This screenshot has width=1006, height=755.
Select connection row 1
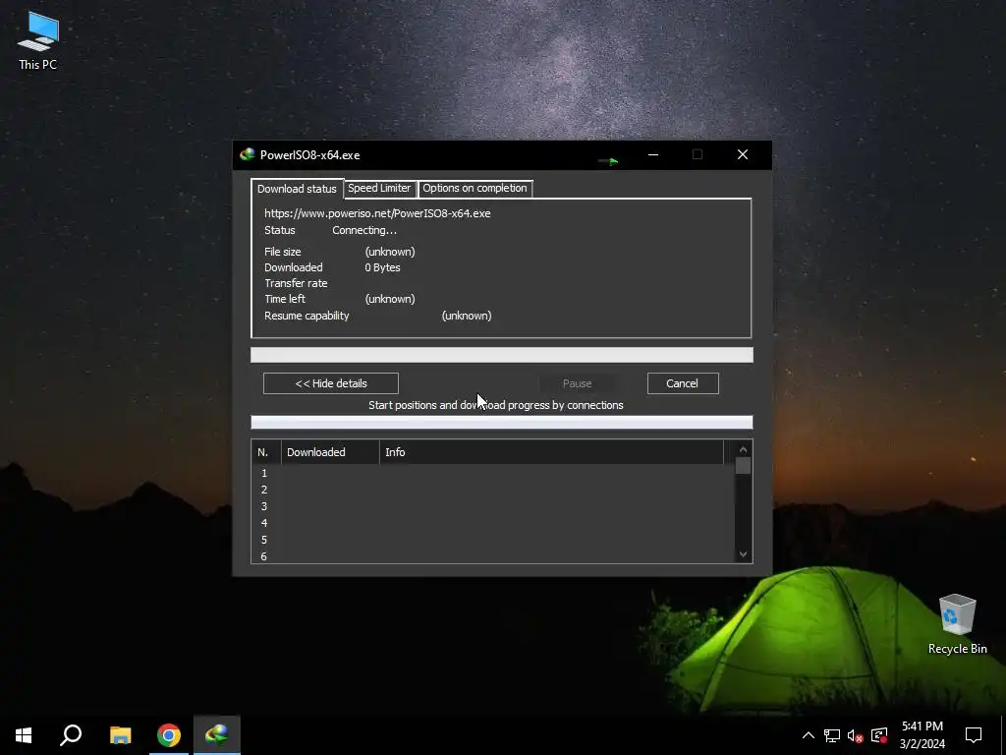click(x=493, y=473)
